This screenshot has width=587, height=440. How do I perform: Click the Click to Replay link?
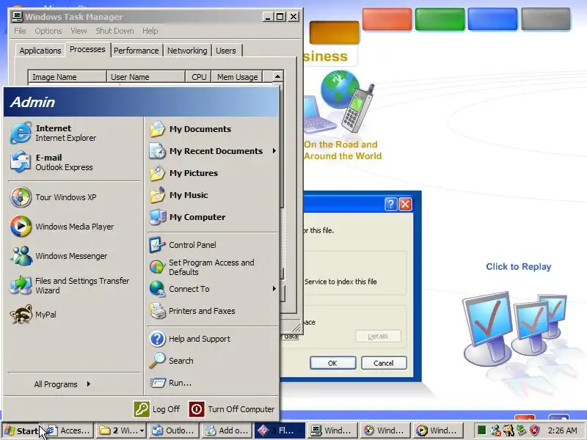(x=519, y=267)
